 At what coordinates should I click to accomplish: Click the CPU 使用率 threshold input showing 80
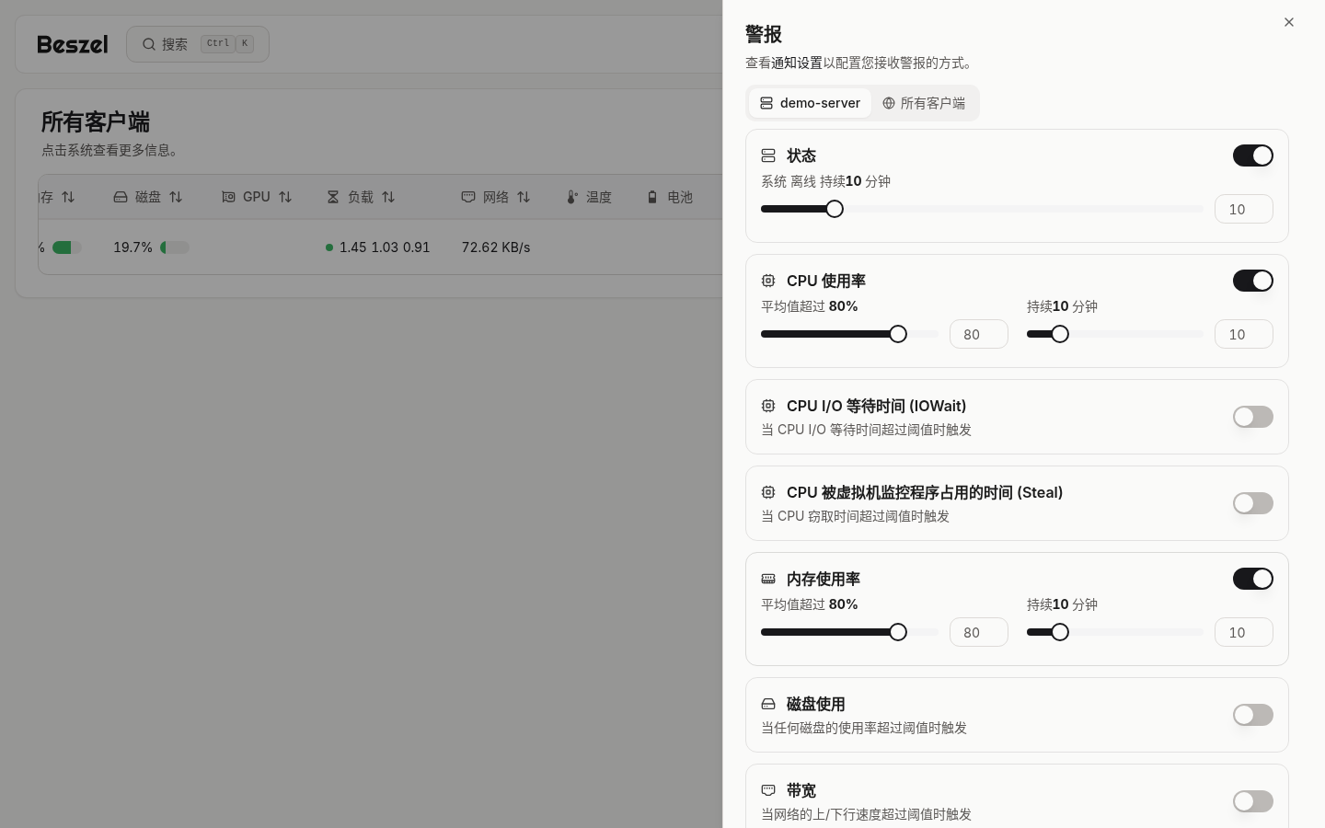979,334
